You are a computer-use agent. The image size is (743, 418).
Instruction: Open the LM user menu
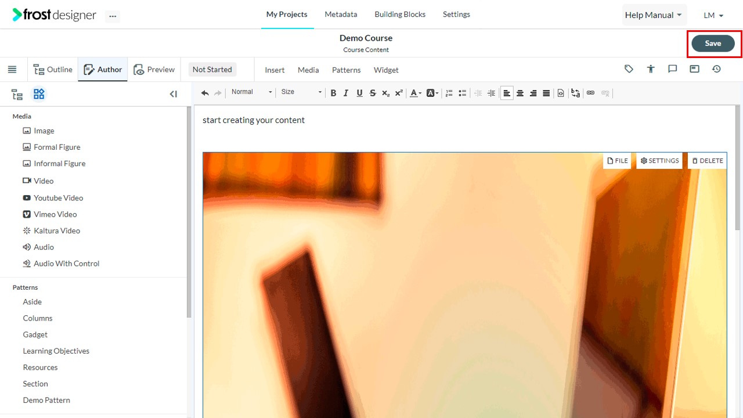713,16
